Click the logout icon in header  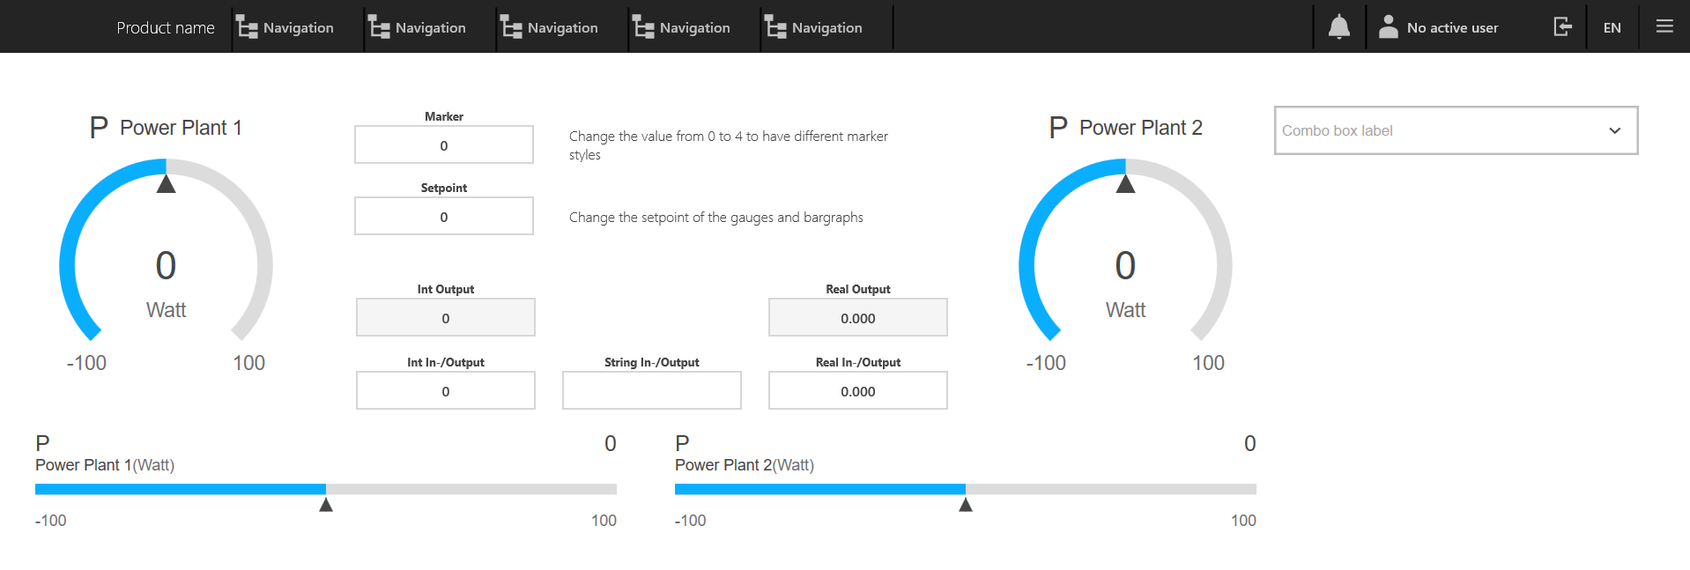pos(1562,27)
